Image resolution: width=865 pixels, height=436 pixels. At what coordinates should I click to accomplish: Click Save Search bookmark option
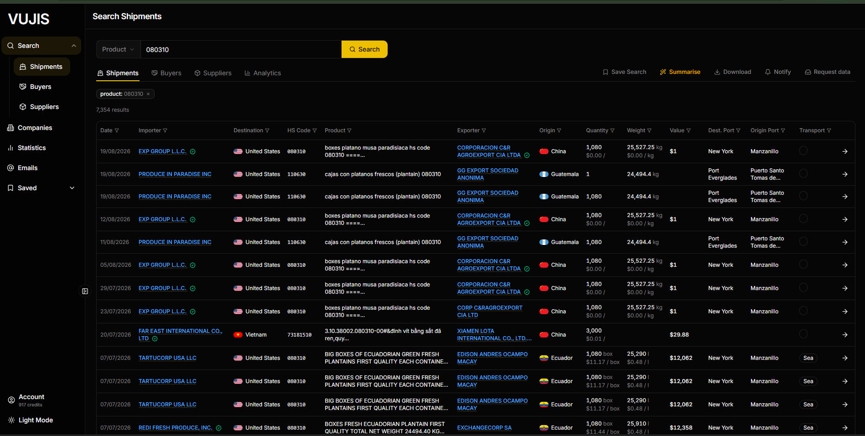point(624,72)
